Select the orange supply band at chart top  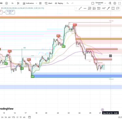coord(61,18)
